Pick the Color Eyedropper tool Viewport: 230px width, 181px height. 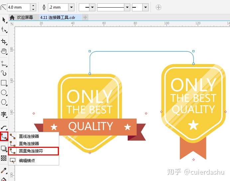point(4,170)
